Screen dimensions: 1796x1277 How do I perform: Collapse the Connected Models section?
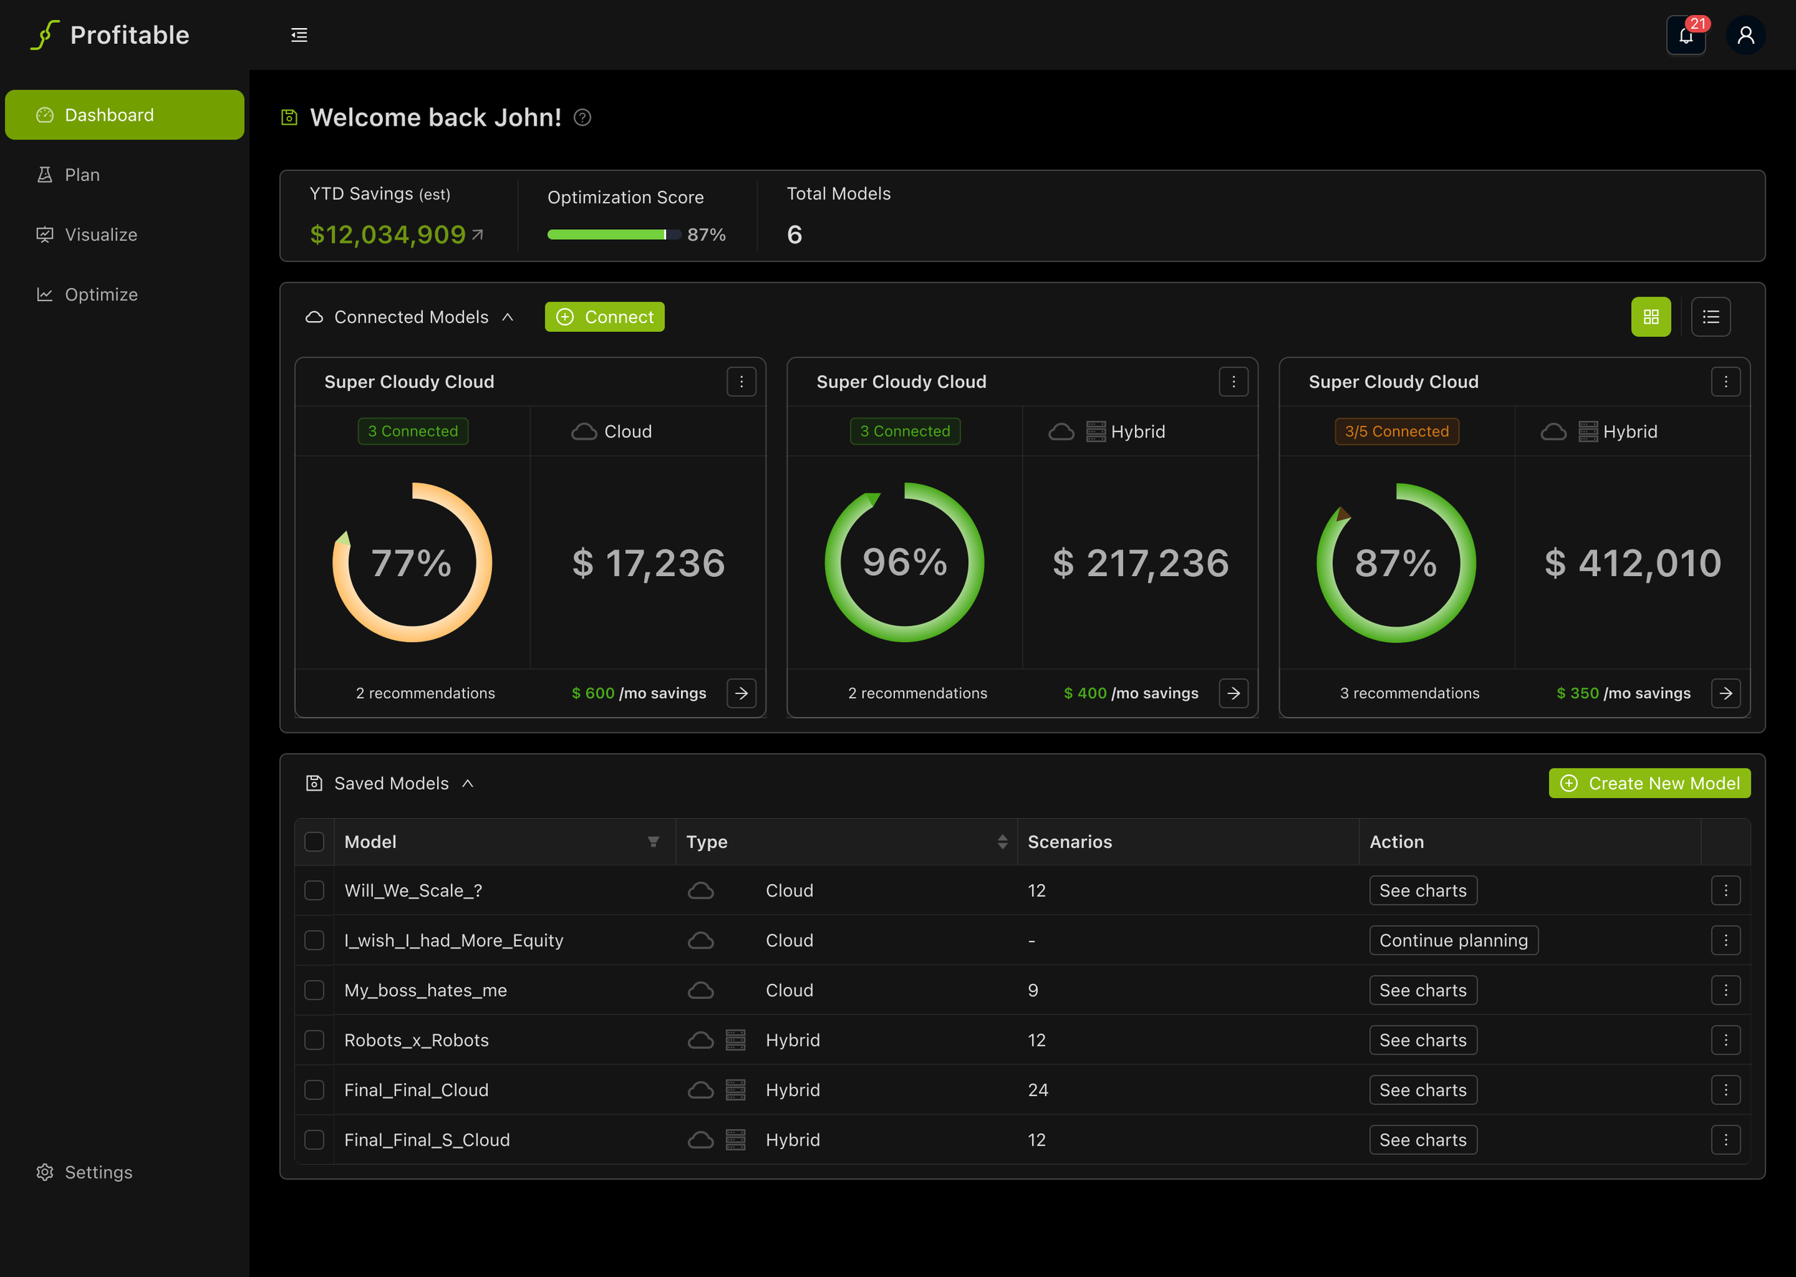(x=508, y=317)
